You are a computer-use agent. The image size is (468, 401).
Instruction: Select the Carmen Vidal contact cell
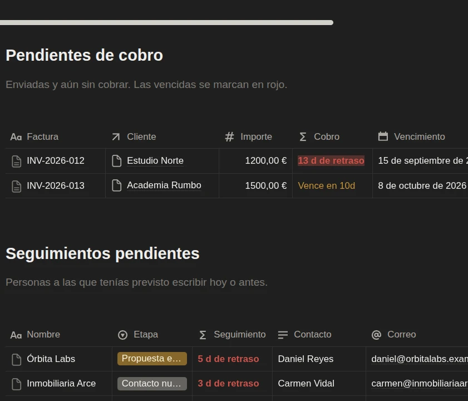click(319, 383)
